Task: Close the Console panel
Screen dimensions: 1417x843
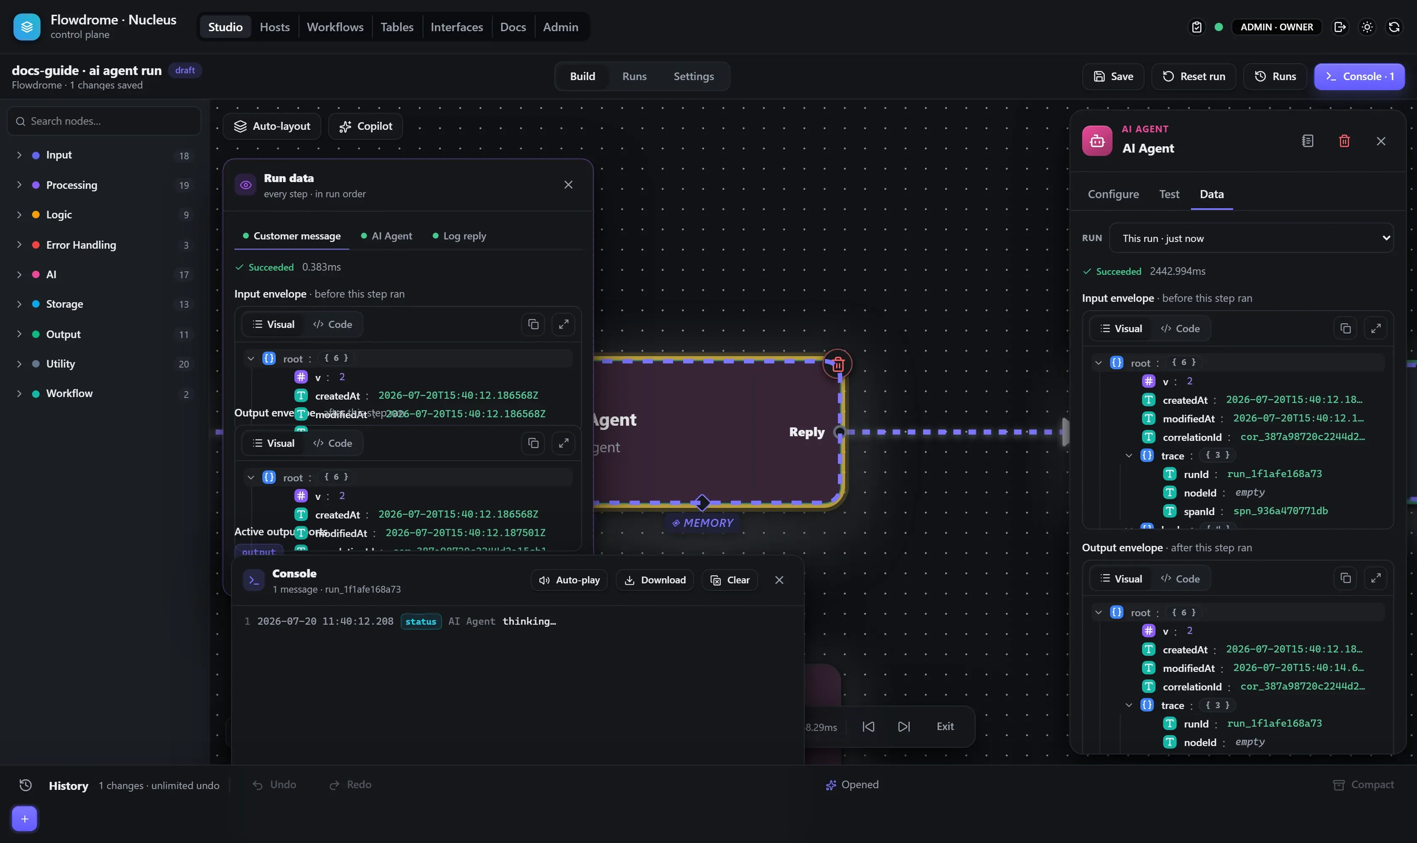Action: pyautogui.click(x=779, y=580)
